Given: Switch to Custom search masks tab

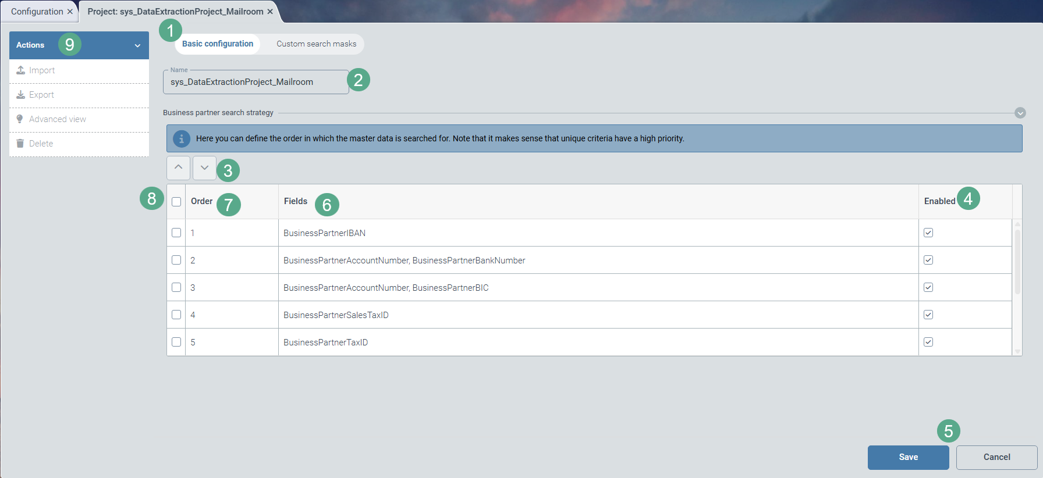Looking at the screenshot, I should tap(316, 44).
